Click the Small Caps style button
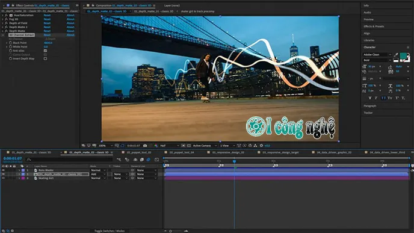 pos(390,98)
